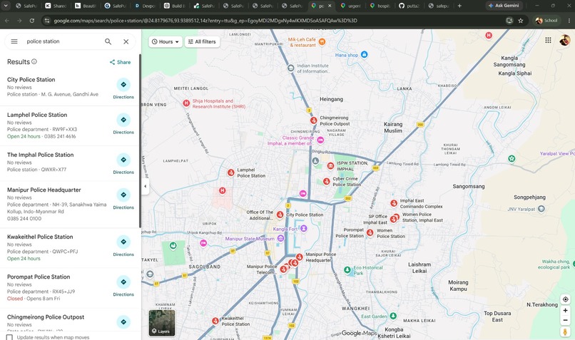Open the Google apps grid
The height and width of the screenshot is (340, 575).
548,41
